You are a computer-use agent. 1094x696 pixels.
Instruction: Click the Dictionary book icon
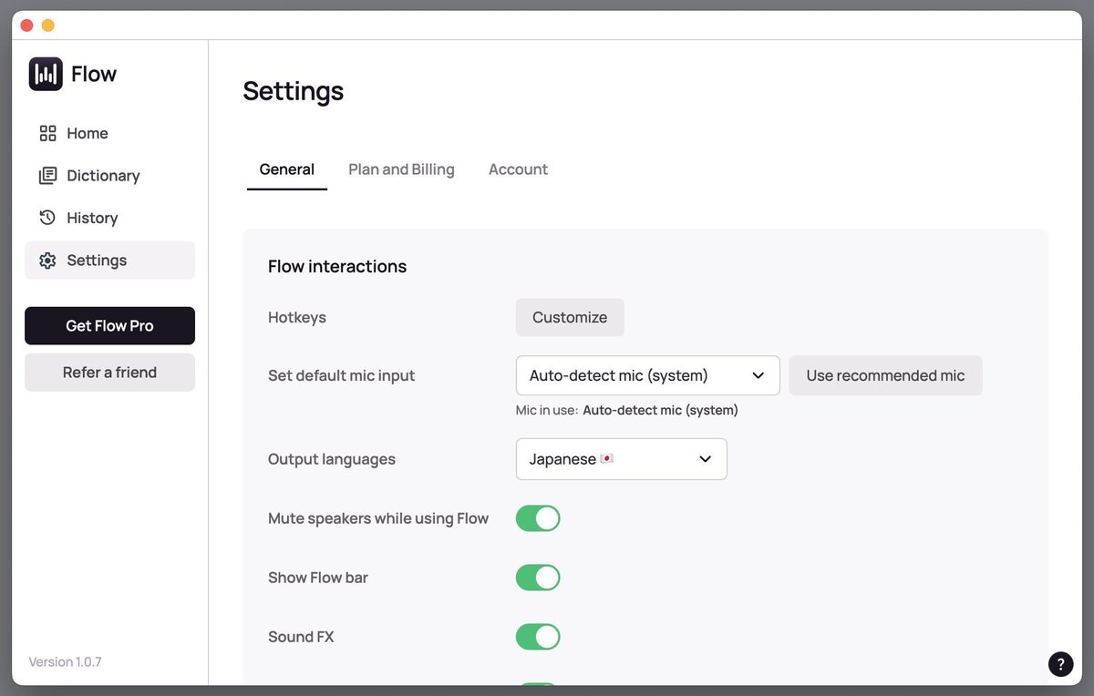pyautogui.click(x=47, y=175)
